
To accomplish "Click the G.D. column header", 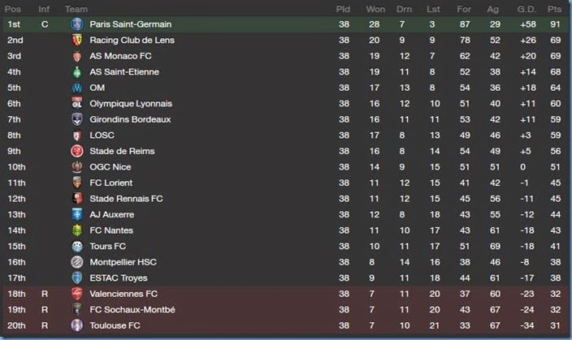I will (x=522, y=8).
